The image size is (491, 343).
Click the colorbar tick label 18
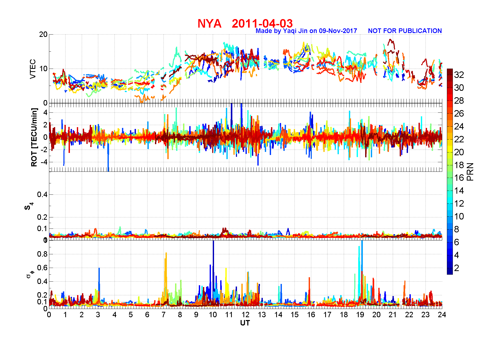(x=459, y=165)
